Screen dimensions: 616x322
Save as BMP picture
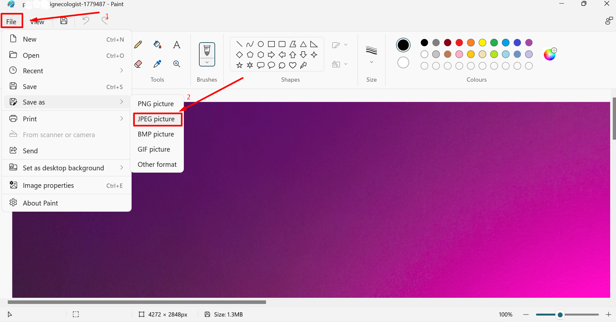(157, 134)
